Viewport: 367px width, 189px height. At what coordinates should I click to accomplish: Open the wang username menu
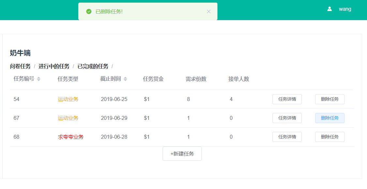pos(345,9)
